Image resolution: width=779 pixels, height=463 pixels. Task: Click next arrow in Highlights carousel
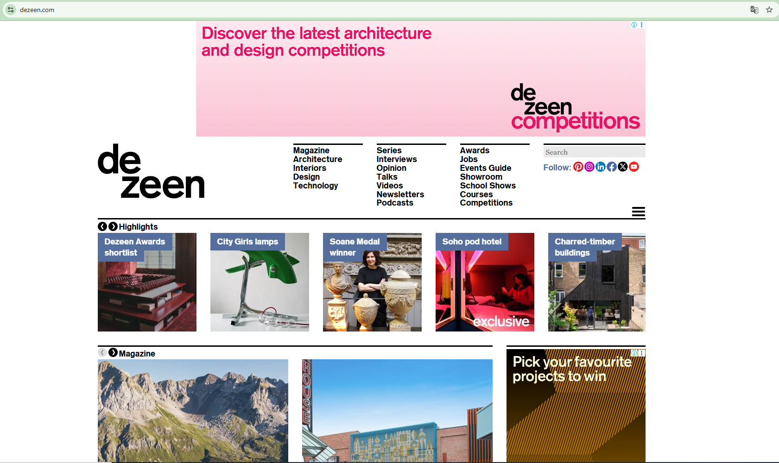pyautogui.click(x=113, y=226)
